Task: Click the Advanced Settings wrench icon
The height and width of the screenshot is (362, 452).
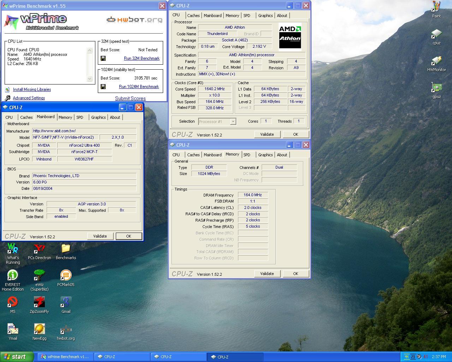Action: coord(7,98)
